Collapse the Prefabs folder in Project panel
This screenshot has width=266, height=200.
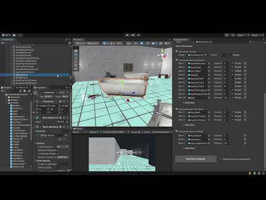[6, 103]
